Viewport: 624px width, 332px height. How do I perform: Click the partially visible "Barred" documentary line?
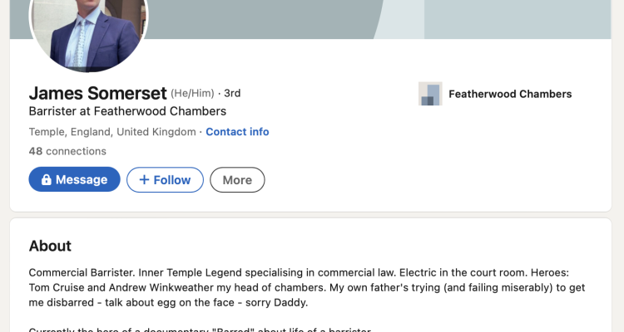click(x=200, y=330)
